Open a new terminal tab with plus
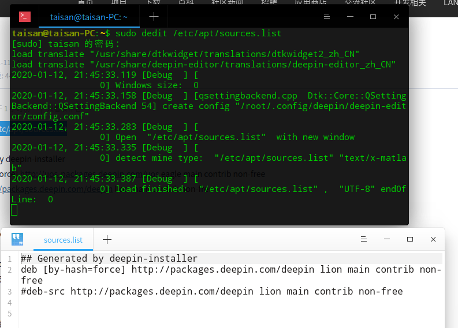The height and width of the screenshot is (328, 458). (154, 17)
